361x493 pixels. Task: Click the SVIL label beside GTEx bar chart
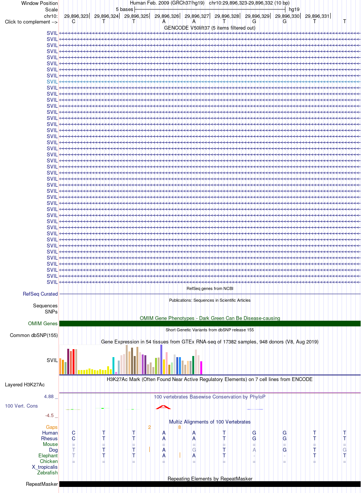pos(52,360)
